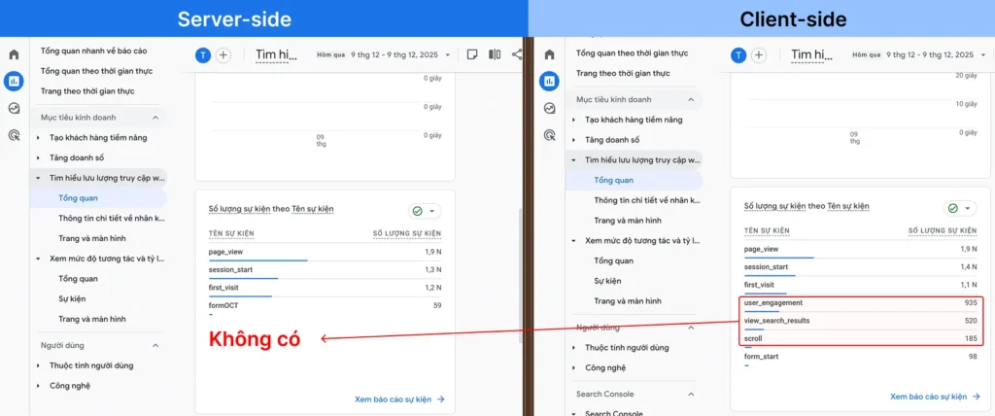The image size is (995, 416).
Task: Click 'Tên sự kiện' dimension in Client-side card title
Action: point(848,206)
